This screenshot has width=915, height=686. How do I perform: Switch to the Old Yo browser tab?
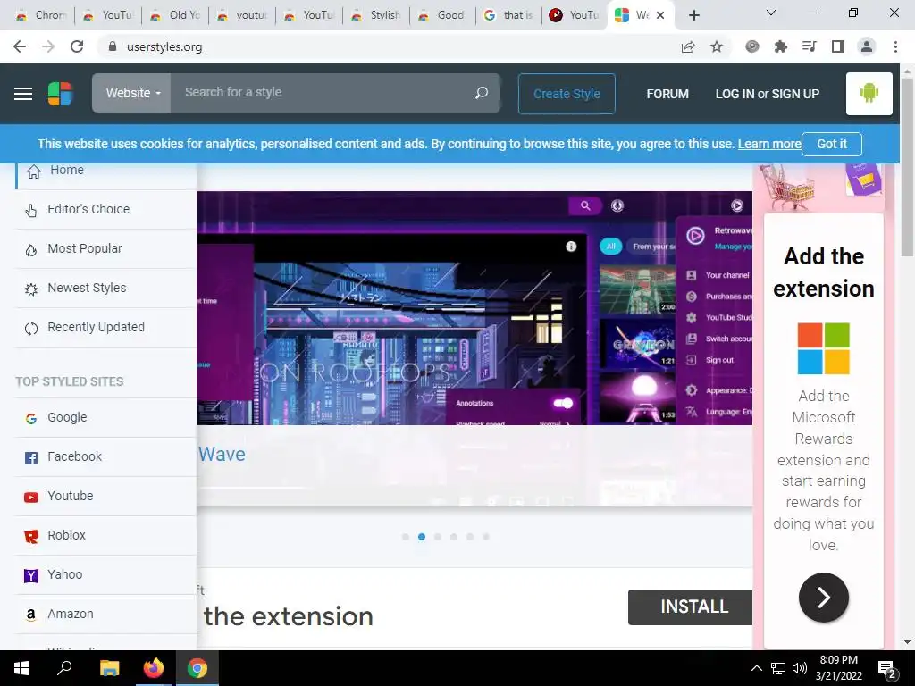175,15
